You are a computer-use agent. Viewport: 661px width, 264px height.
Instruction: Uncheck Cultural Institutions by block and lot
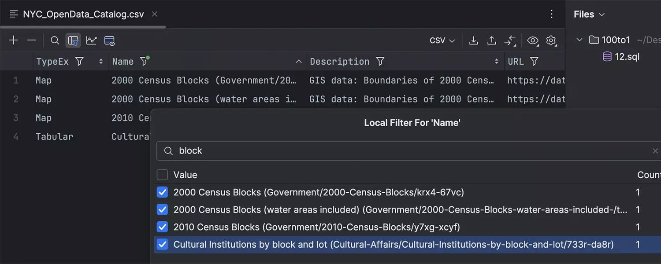coord(163,245)
